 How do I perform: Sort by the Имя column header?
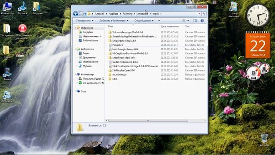pos(110,26)
